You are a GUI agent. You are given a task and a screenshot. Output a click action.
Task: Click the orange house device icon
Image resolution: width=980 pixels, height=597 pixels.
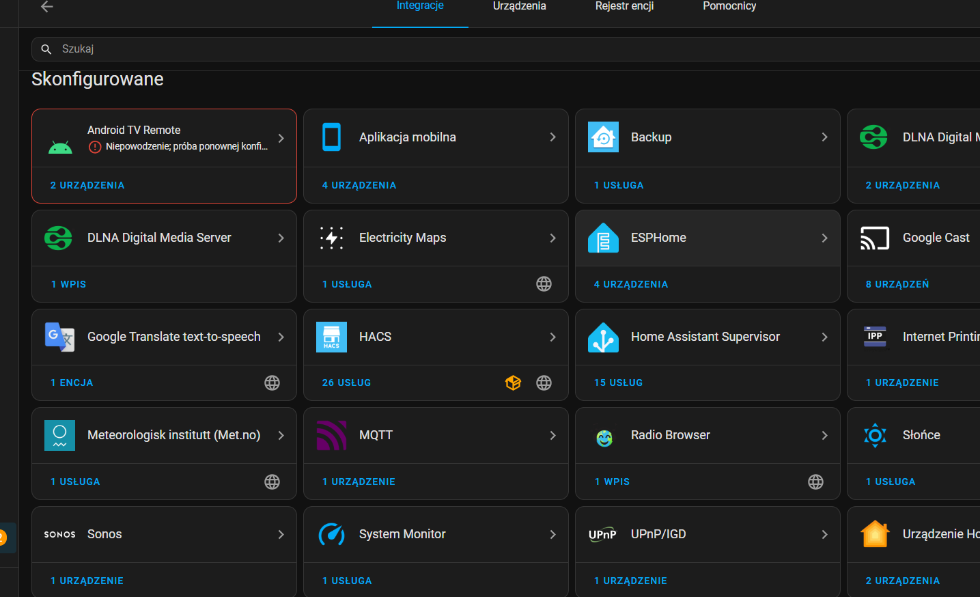[x=875, y=534]
